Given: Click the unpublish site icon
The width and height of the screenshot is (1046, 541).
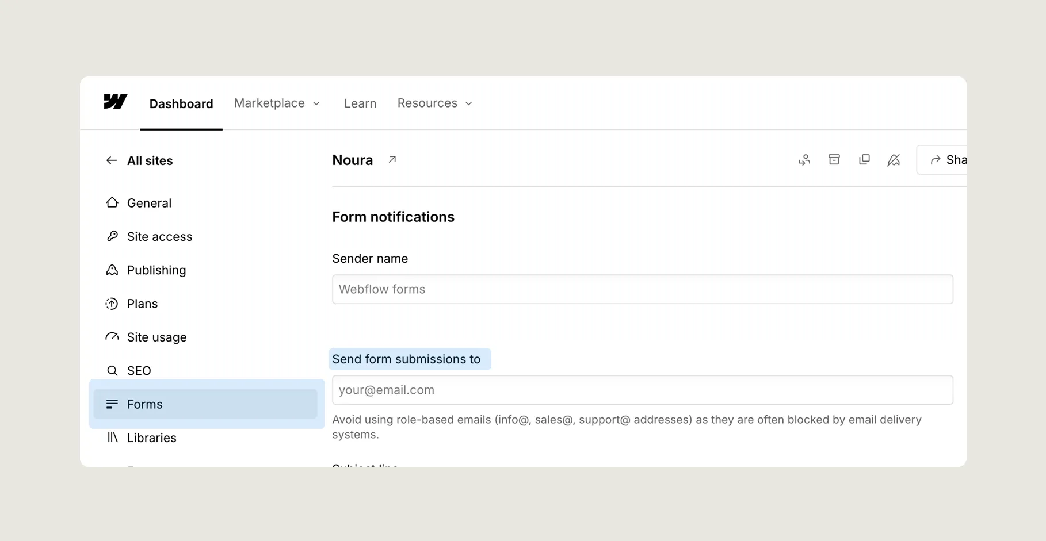Looking at the screenshot, I should click(894, 159).
